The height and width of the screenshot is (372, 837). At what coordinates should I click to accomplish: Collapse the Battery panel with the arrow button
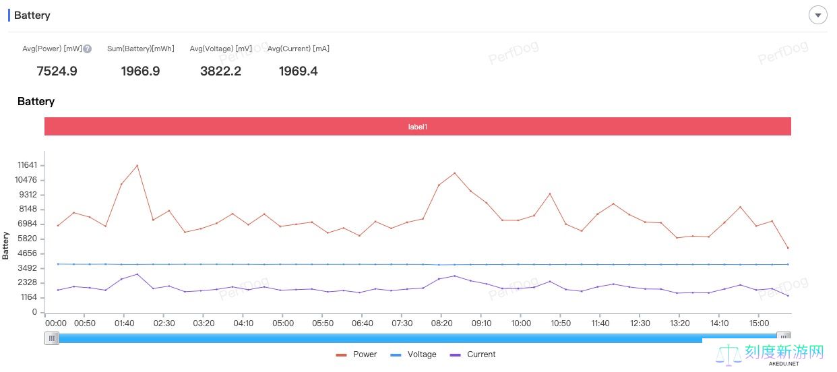click(817, 15)
